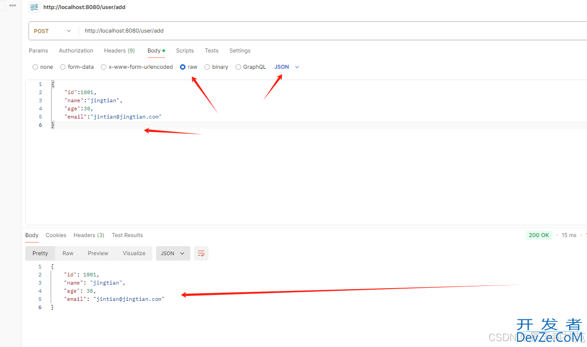Open the response Headers (3) tab
Screen dimensions: 587x347
(x=89, y=235)
